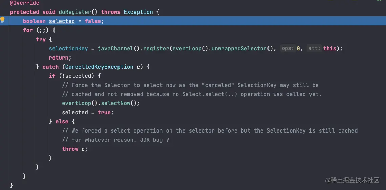This screenshot has width=386, height=190.
Task: Click the 'JDK bug ?' comment line
Action: point(116,140)
